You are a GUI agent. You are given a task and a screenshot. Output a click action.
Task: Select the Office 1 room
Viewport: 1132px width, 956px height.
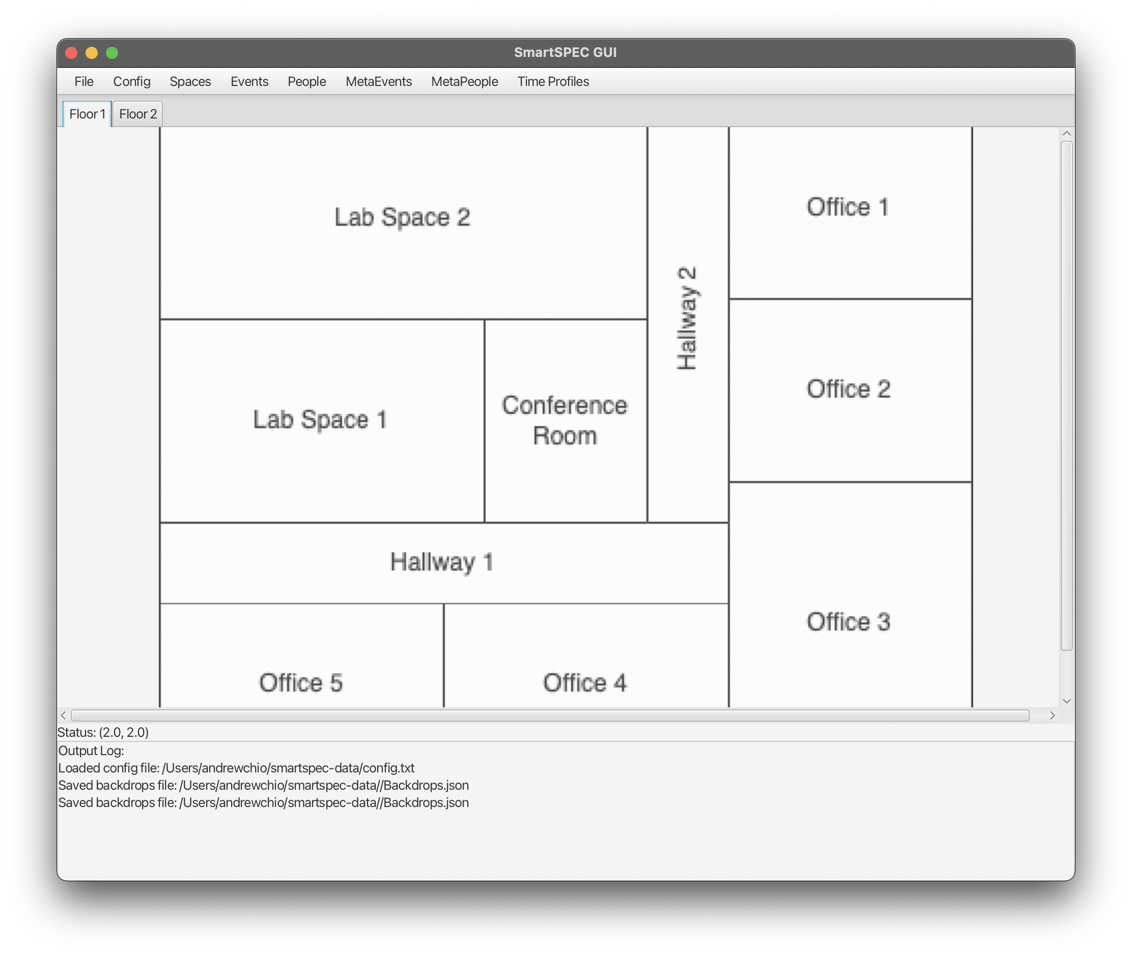[x=850, y=213]
